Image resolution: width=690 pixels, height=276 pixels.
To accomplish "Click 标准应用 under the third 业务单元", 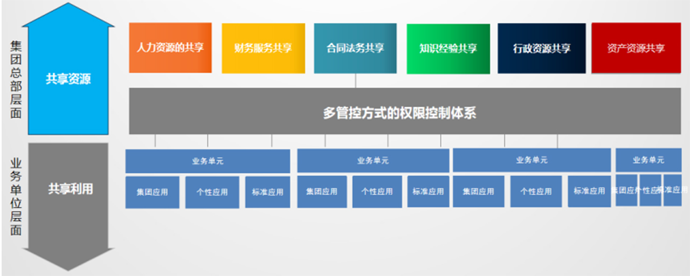I will pos(589,191).
